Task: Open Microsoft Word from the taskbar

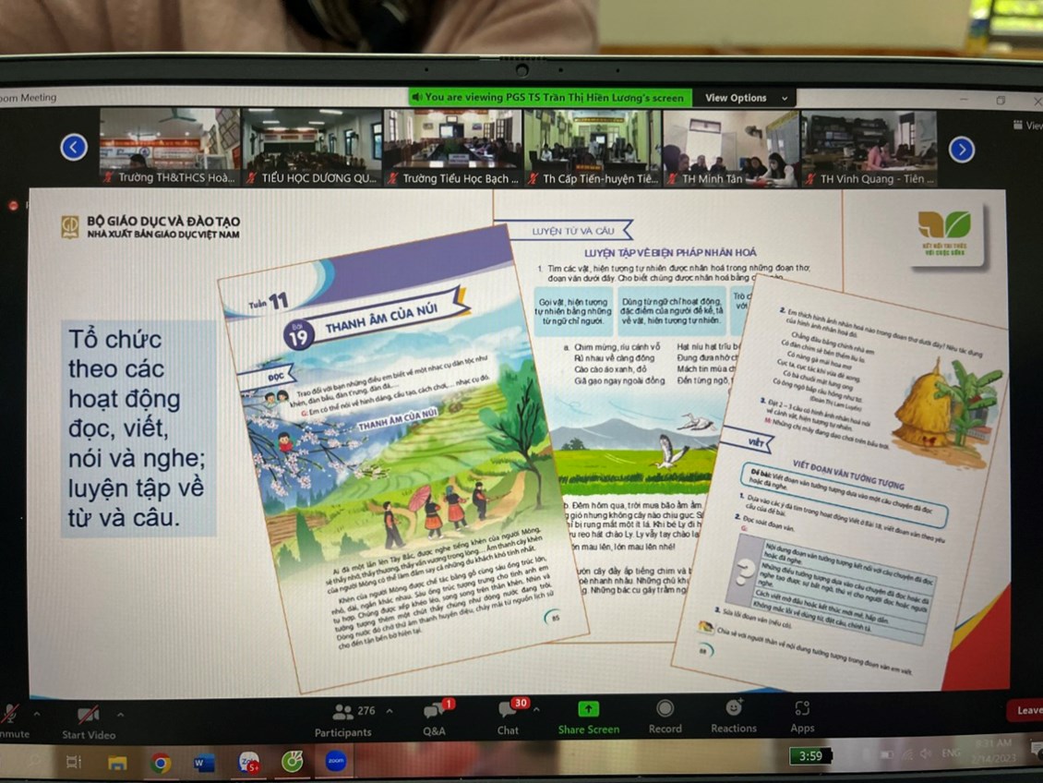Action: (204, 763)
